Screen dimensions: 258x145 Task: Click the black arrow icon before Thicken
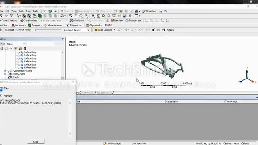(x=153, y=30)
